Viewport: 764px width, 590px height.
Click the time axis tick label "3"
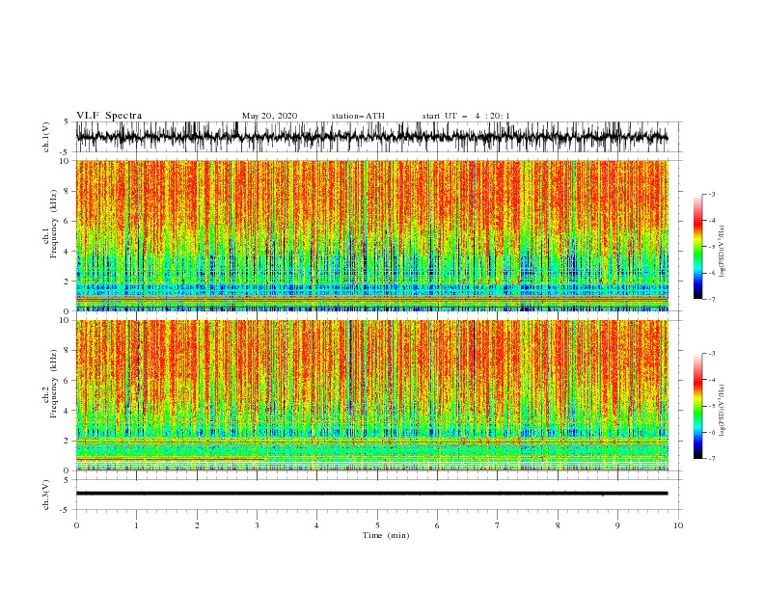pyautogui.click(x=257, y=525)
